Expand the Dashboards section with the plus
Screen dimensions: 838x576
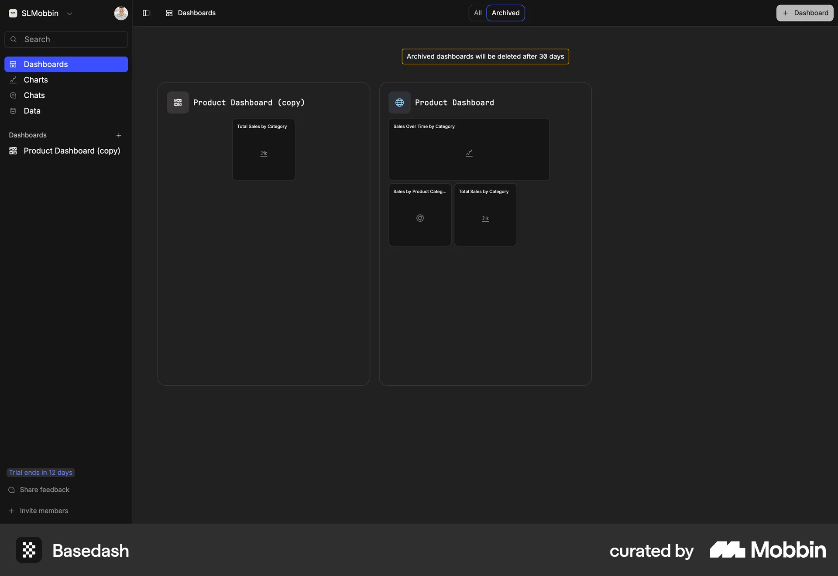click(x=119, y=135)
